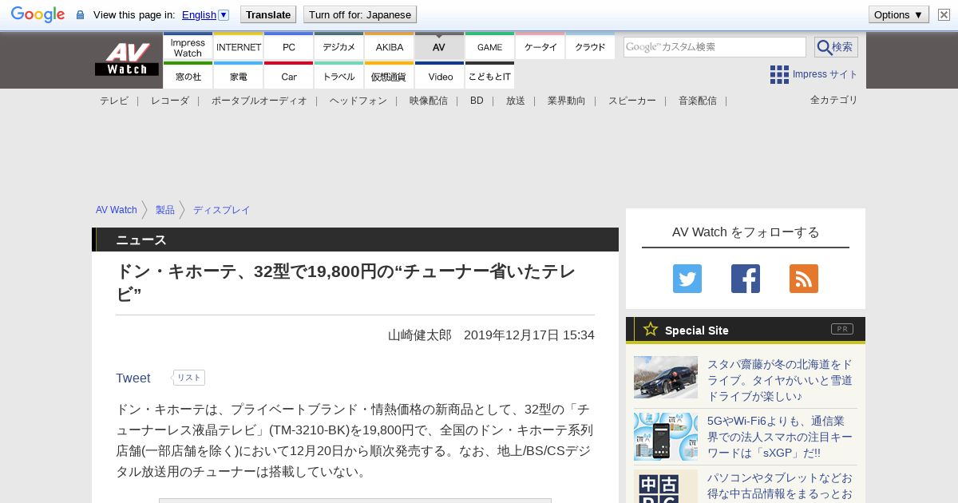Open 全カテゴリ link
This screenshot has height=503, width=958.
point(834,100)
